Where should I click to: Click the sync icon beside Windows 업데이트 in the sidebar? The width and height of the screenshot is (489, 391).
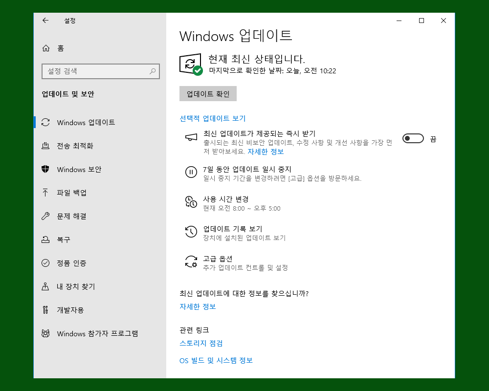pos(45,122)
